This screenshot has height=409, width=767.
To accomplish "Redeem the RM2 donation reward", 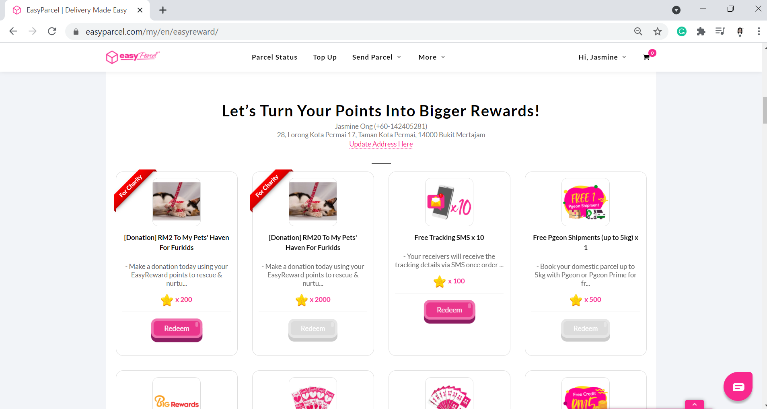I will [177, 330].
